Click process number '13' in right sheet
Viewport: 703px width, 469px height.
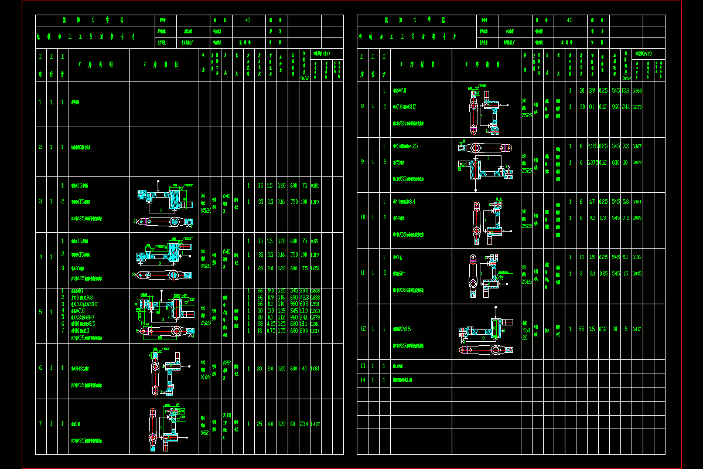[363, 366]
